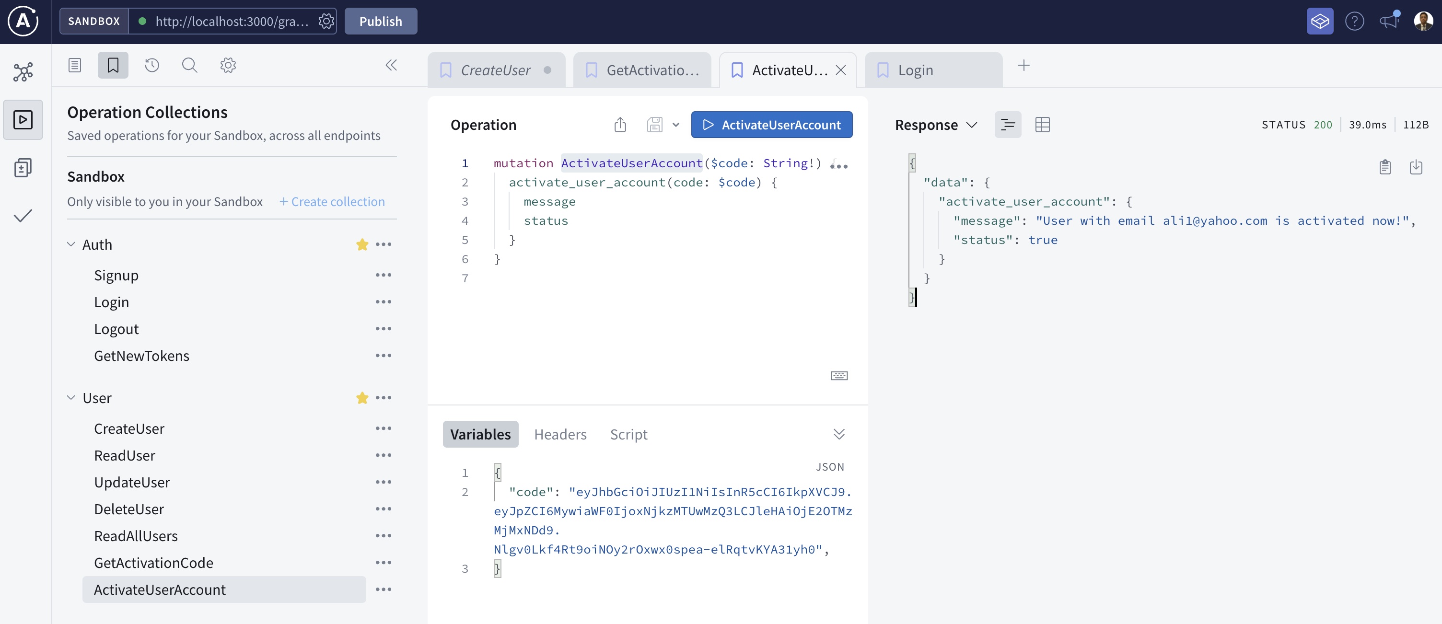Open the documentation panel icon
Image resolution: width=1442 pixels, height=624 pixels.
pyautogui.click(x=74, y=66)
